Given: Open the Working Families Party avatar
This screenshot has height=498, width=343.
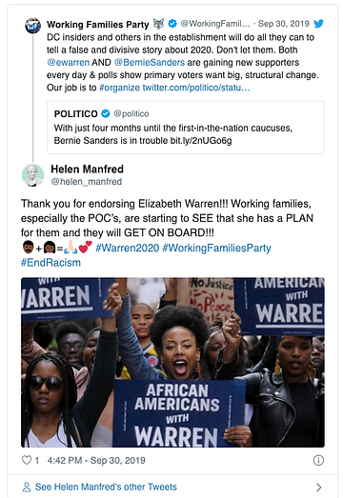Looking at the screenshot, I should tap(32, 26).
